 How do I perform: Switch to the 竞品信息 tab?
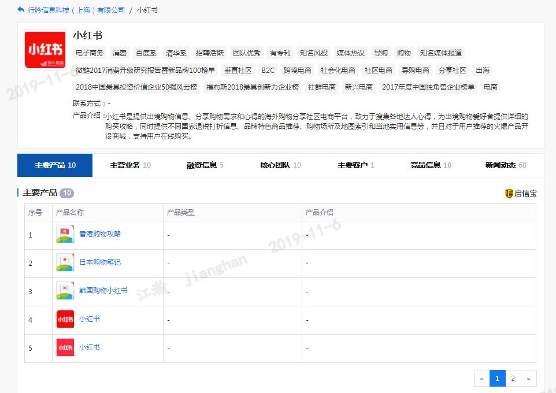(431, 165)
